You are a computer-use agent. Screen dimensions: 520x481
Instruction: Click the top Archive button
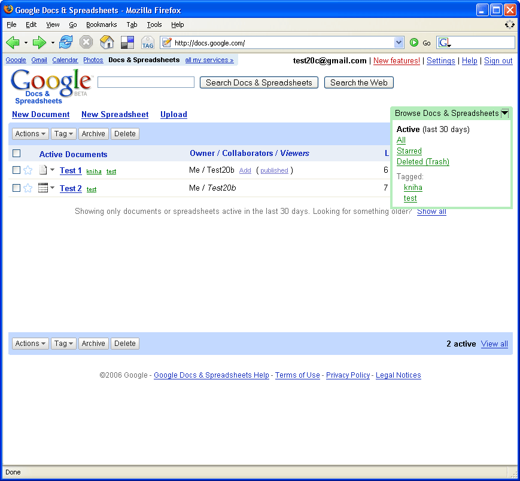(93, 134)
